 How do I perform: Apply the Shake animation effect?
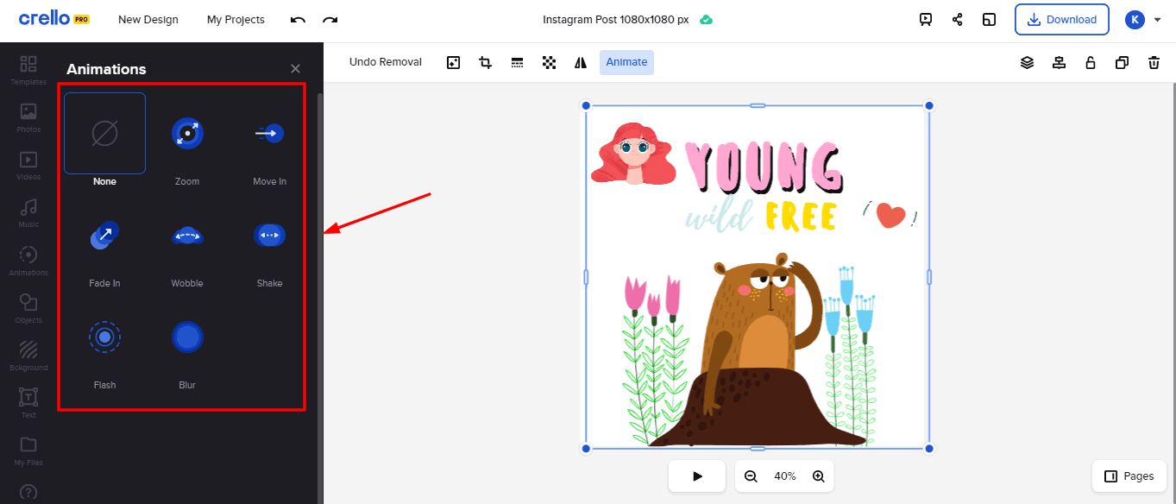pyautogui.click(x=269, y=236)
